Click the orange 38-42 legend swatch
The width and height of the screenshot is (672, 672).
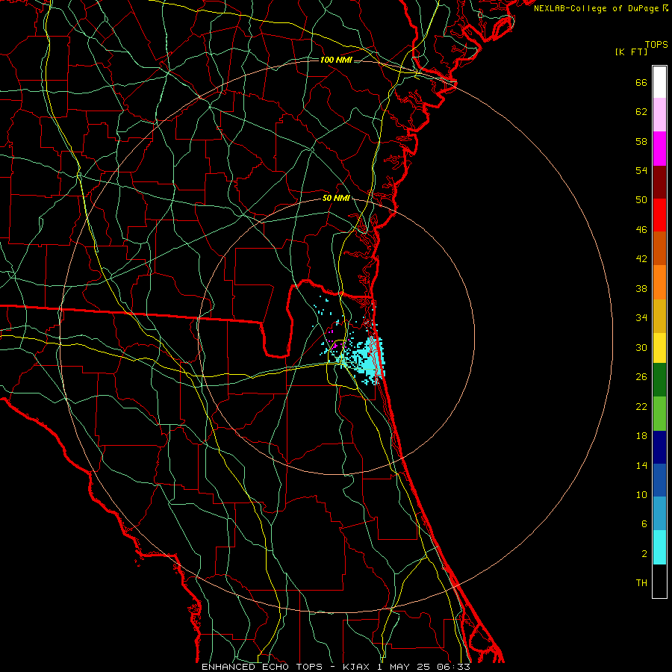click(x=659, y=282)
